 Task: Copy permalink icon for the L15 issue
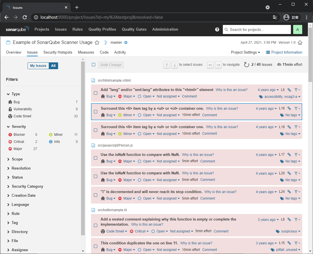pos(289,243)
